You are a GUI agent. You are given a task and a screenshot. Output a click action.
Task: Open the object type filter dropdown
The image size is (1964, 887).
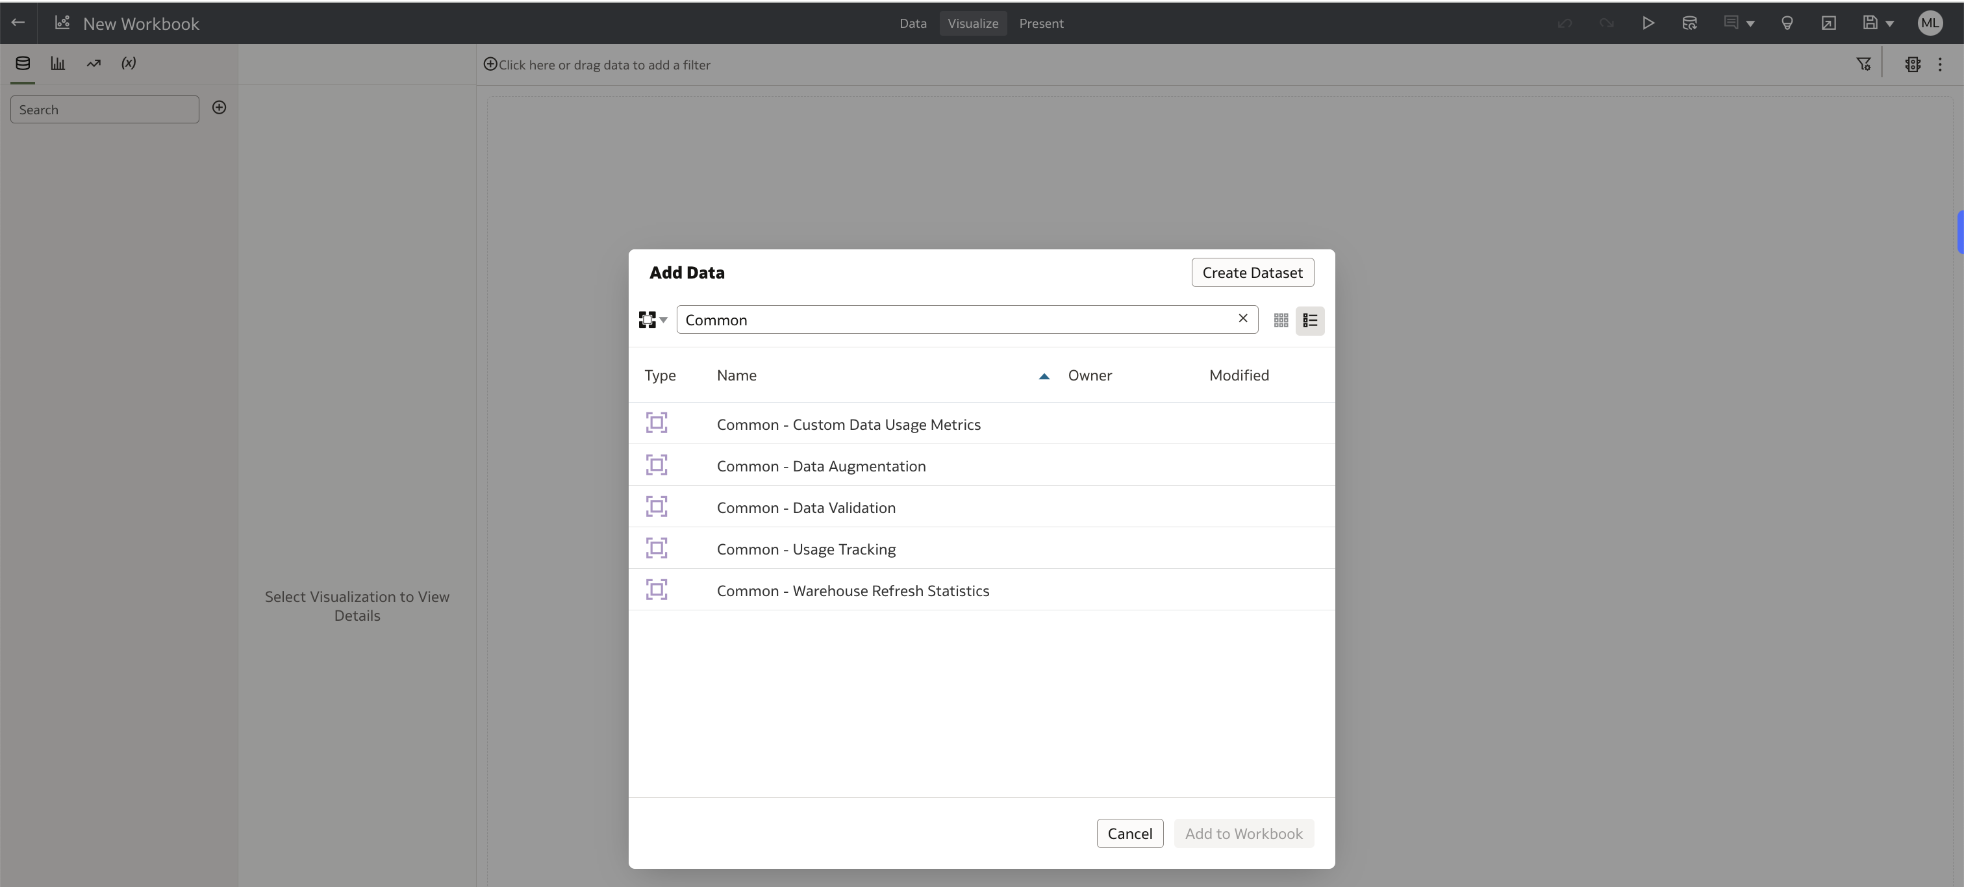653,320
